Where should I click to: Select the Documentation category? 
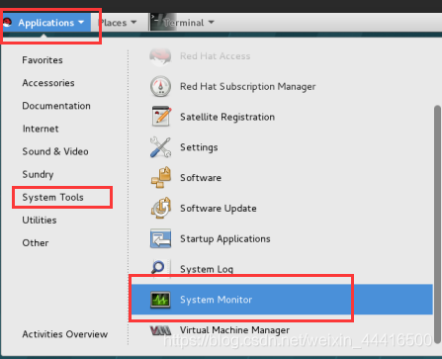(56, 106)
